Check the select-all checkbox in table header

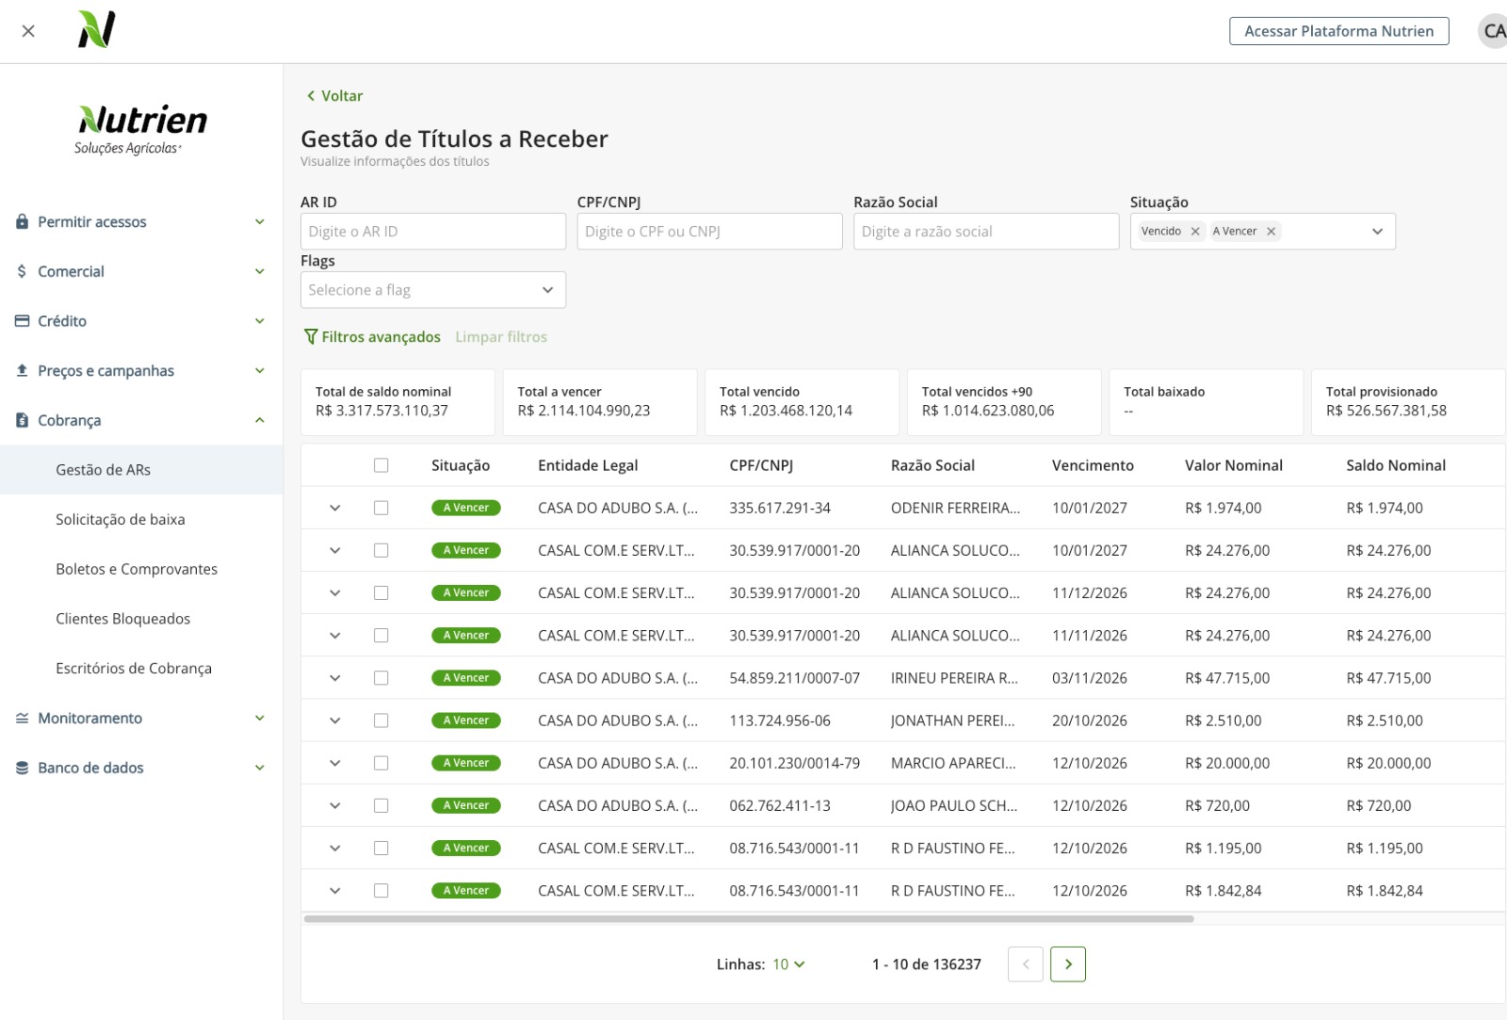point(381,464)
